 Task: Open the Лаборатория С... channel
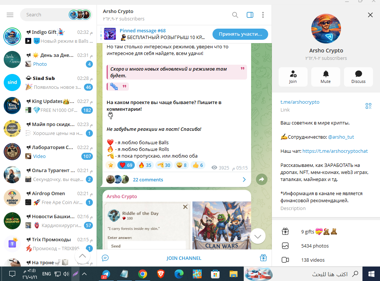[48, 152]
